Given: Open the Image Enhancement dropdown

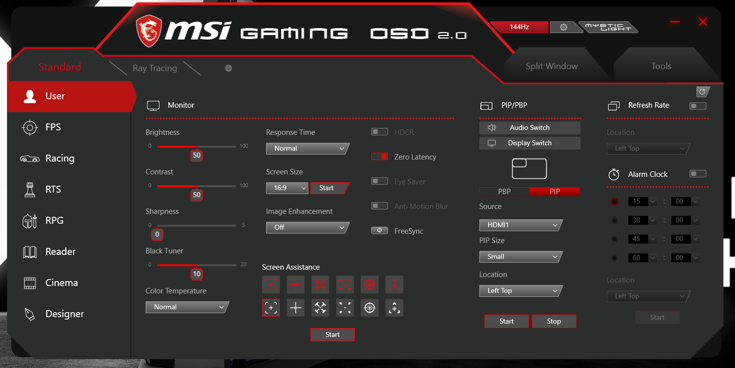Looking at the screenshot, I should pyautogui.click(x=308, y=227).
